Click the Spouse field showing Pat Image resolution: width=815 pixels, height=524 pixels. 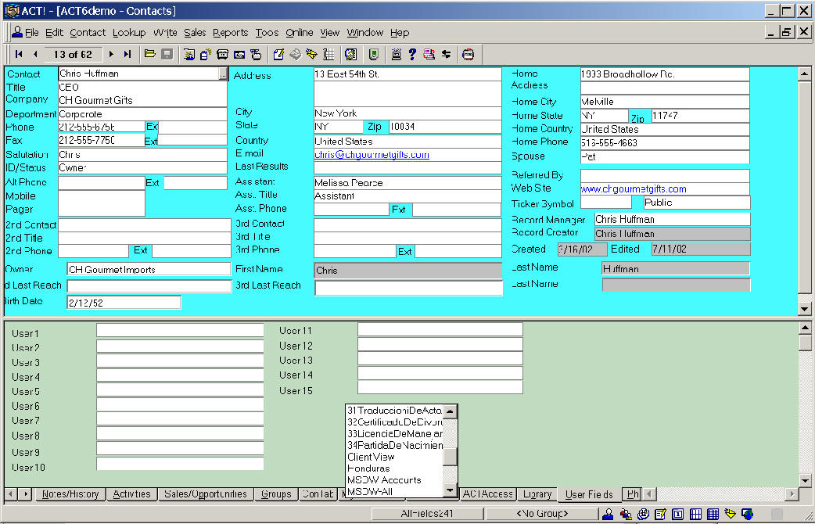(665, 156)
